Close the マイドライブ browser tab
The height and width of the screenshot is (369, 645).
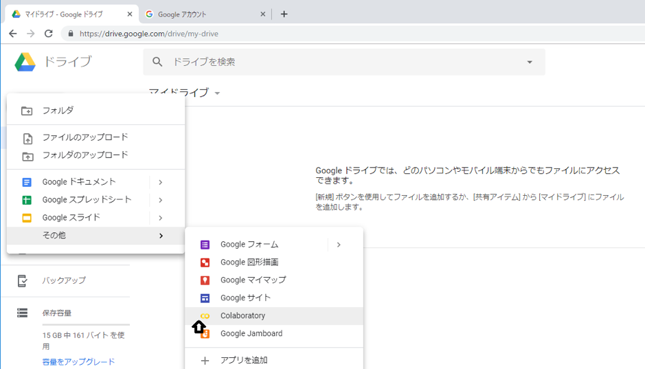pyautogui.click(x=130, y=14)
